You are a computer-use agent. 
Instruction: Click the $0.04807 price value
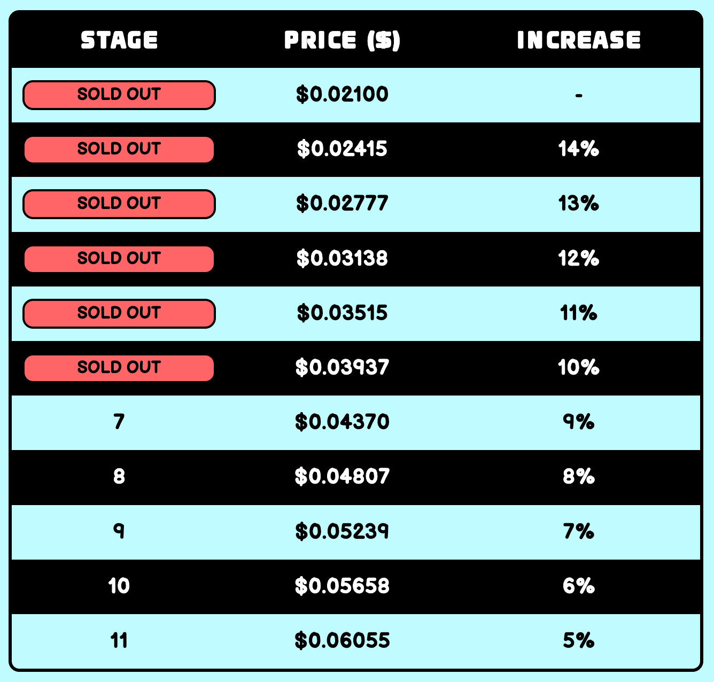pos(342,476)
